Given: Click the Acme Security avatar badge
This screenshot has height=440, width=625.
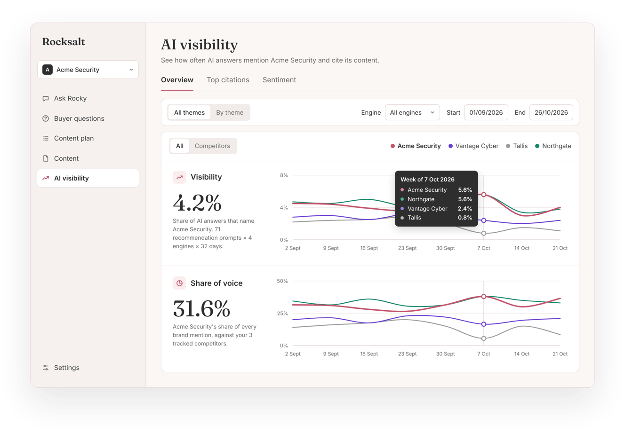Looking at the screenshot, I should pyautogui.click(x=48, y=70).
